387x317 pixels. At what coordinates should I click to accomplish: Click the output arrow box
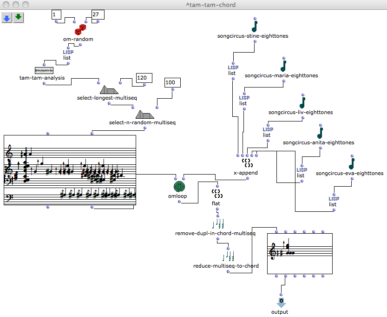click(x=281, y=303)
